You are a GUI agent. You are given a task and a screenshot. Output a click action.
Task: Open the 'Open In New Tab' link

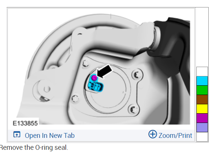[50, 136]
